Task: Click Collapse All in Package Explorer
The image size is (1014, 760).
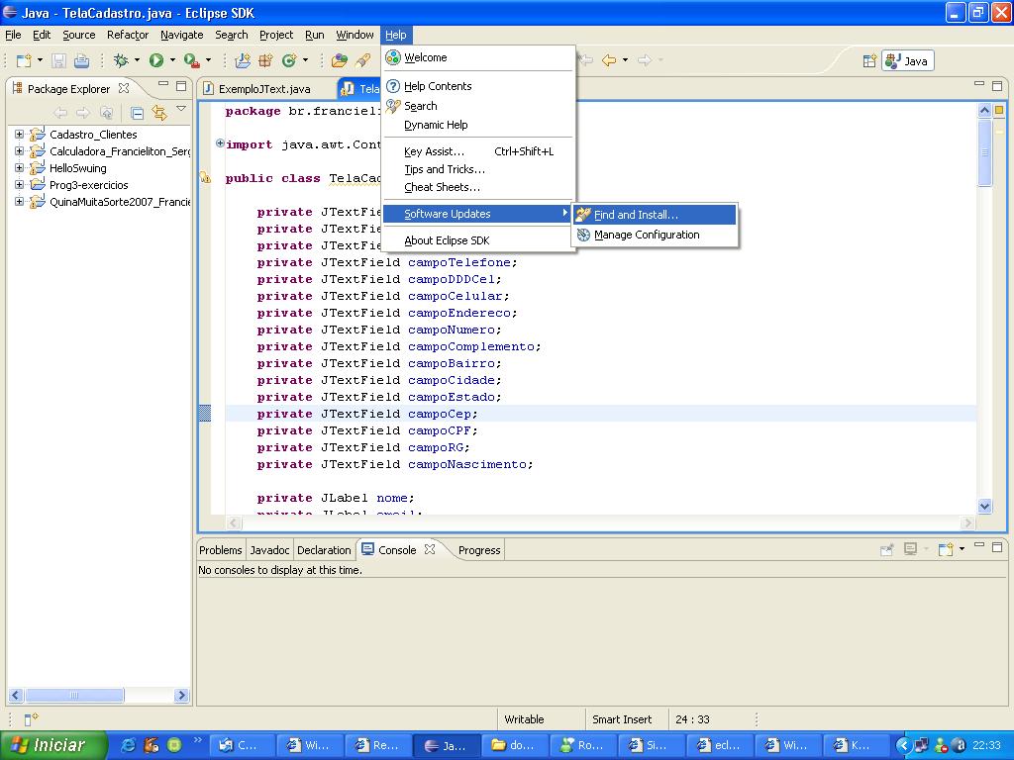Action: pos(138,113)
